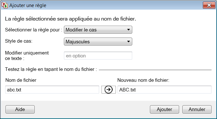
Task: Click the 'Sélectionner la règle pour :' label
Action: (x=34, y=30)
